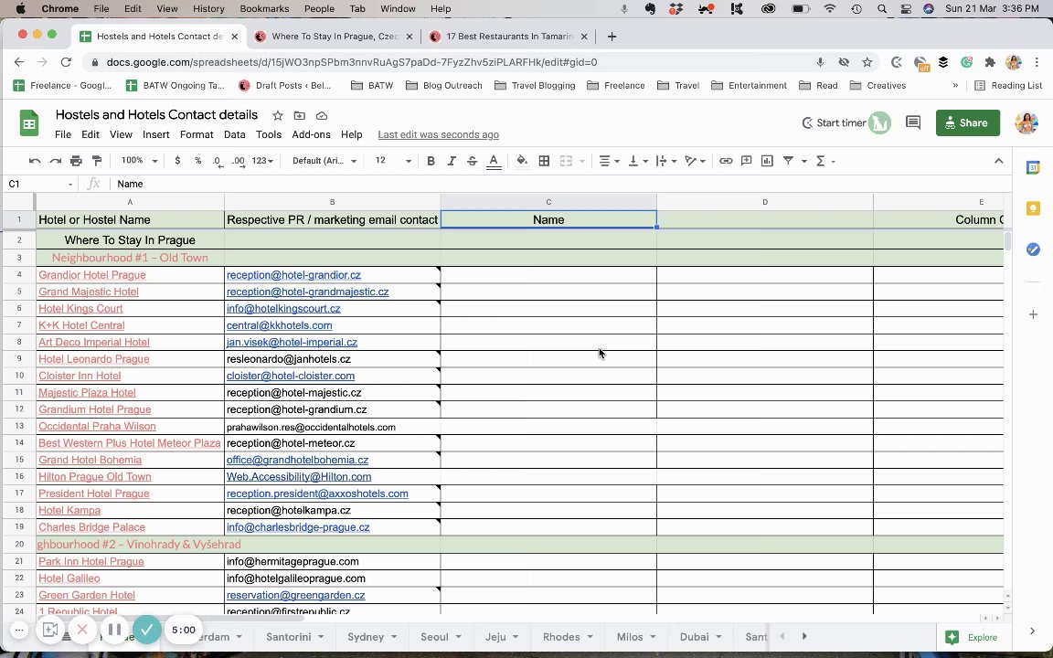
Task: Open Grandior Hotel Prague link
Action: (x=92, y=274)
